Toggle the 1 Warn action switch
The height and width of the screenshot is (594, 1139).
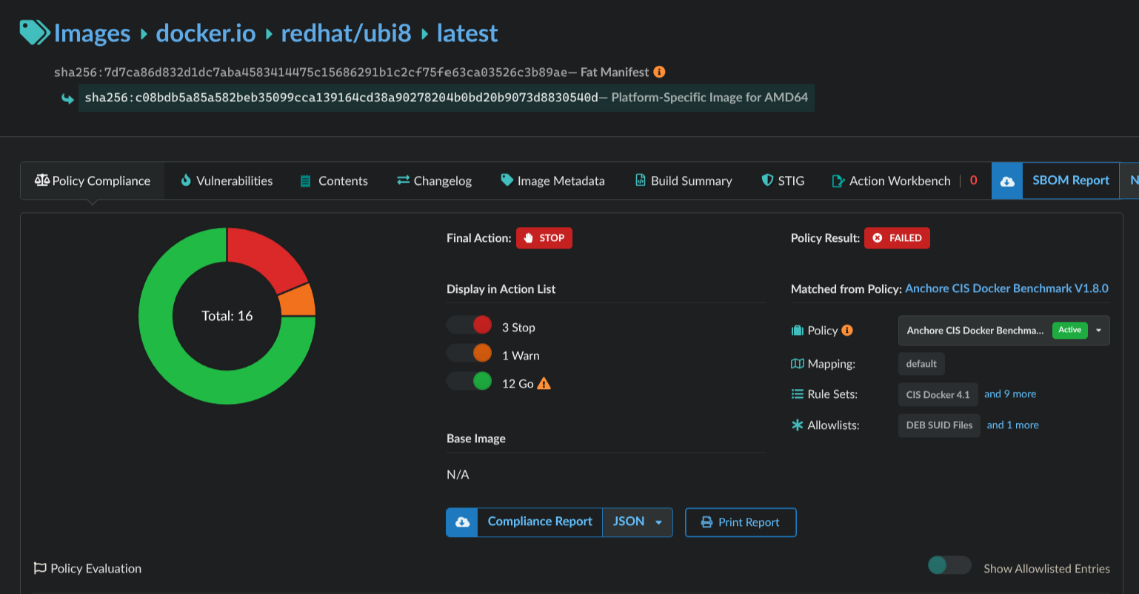point(470,354)
